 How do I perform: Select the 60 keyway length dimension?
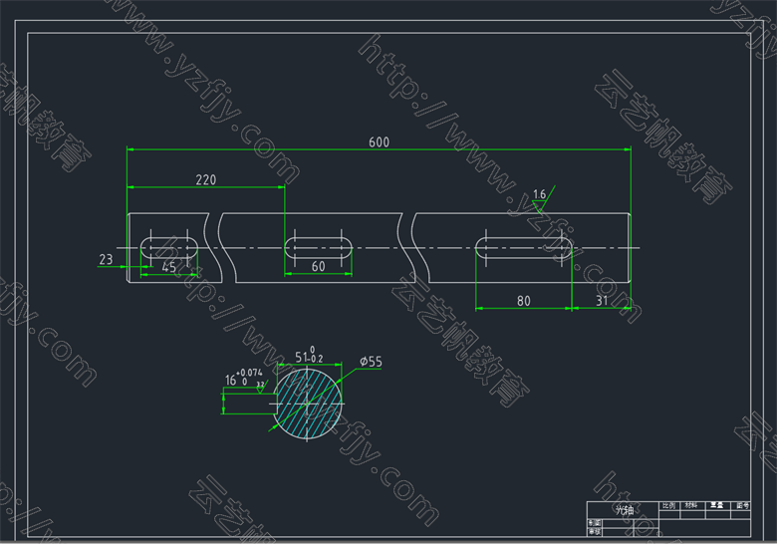coord(318,267)
